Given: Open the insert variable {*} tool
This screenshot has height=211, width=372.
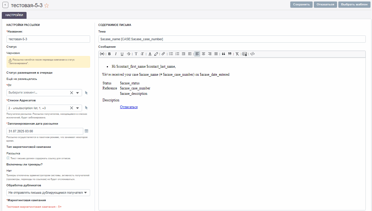Looking at the screenshot, I should 102,54.
